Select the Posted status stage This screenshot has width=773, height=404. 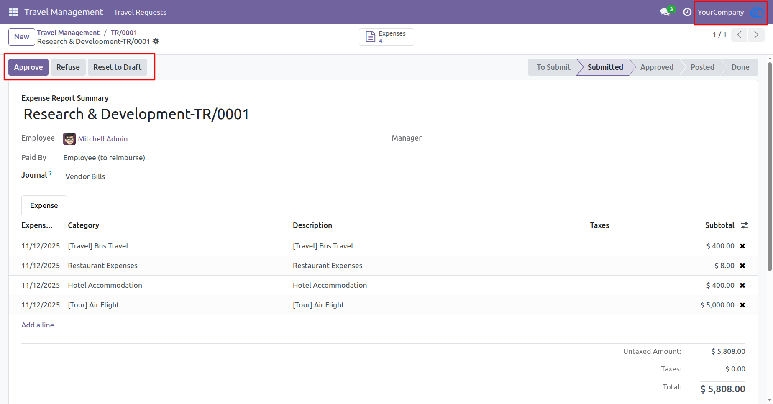click(x=702, y=67)
